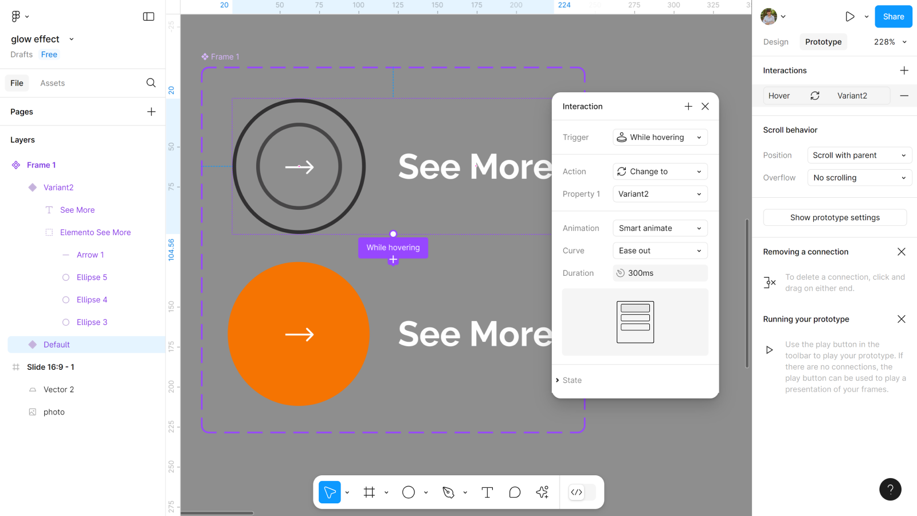
Task: Select the Text tool
Action: pyautogui.click(x=487, y=492)
